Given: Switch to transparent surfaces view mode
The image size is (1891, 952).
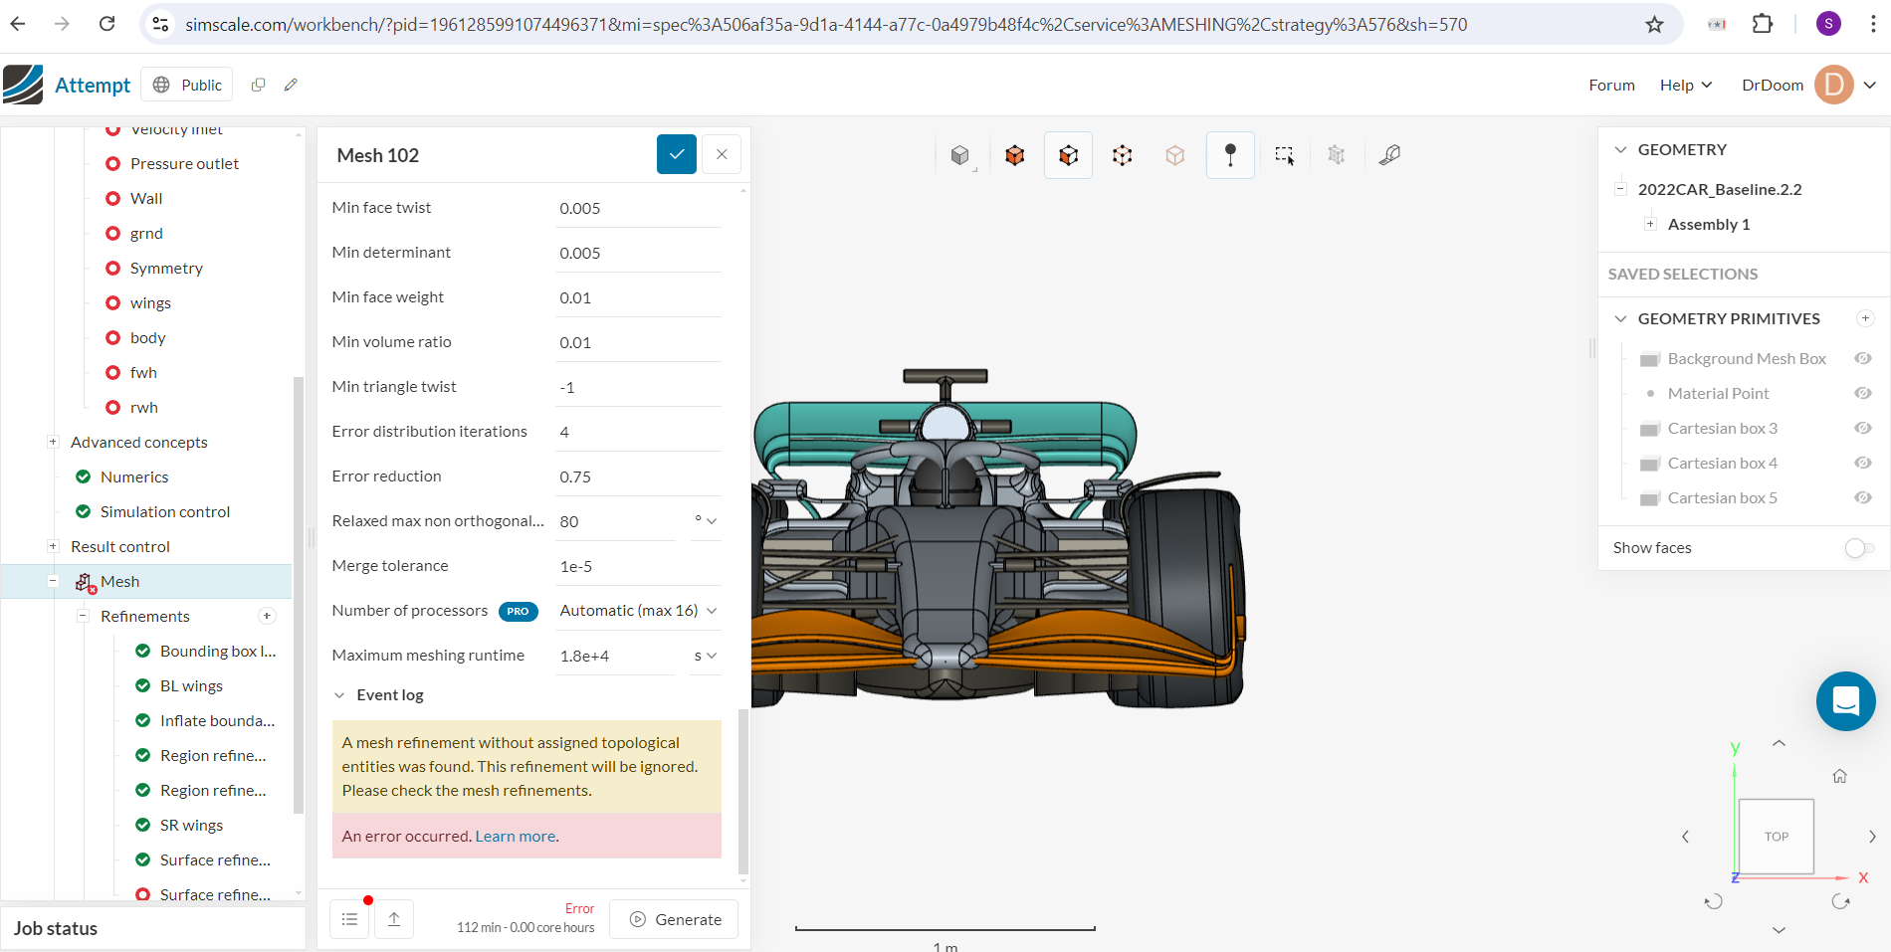Looking at the screenshot, I should (1174, 154).
